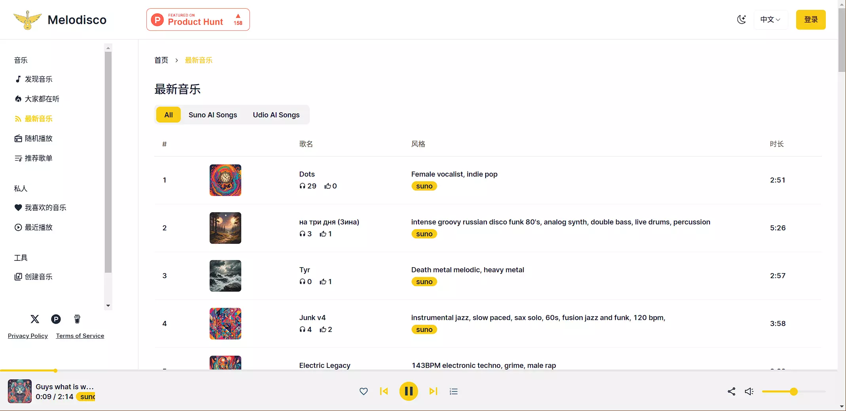Viewport: 846px width, 411px height.
Task: Switch to the Suno AI Songs tab
Action: [212, 115]
